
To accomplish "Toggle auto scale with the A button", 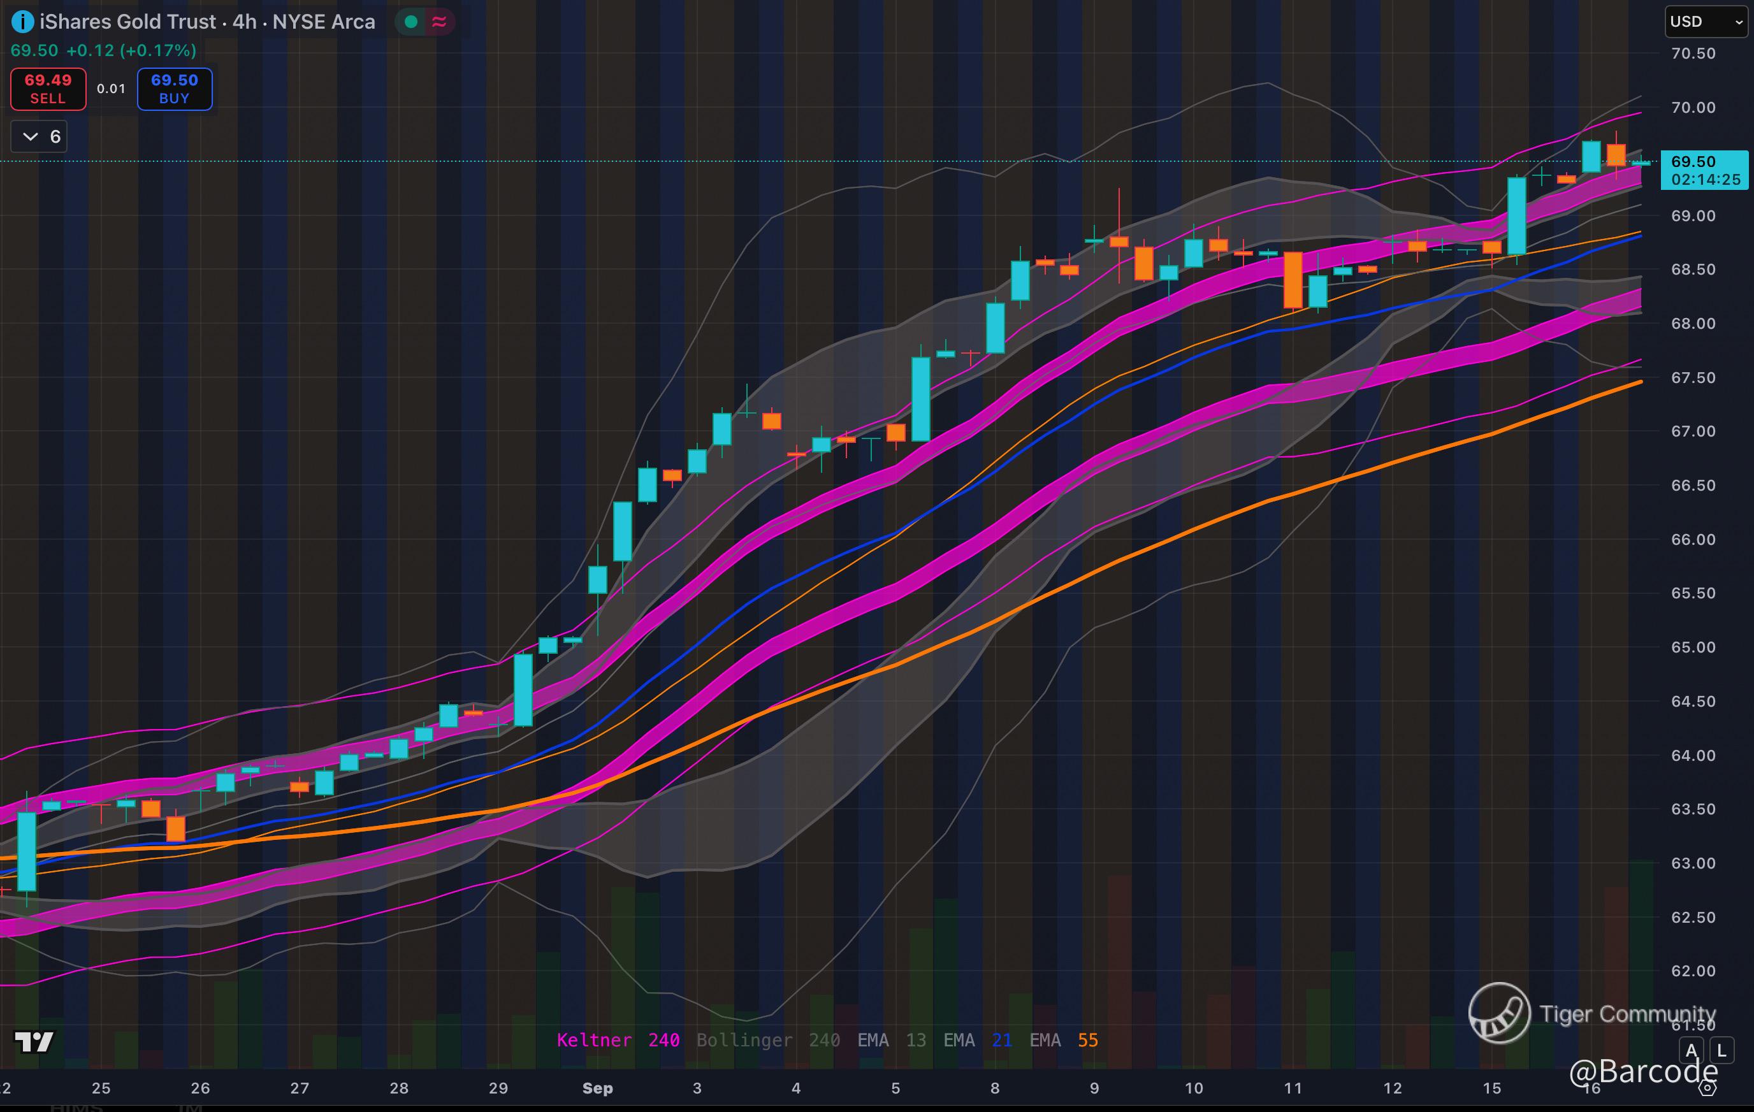I will [1692, 1050].
